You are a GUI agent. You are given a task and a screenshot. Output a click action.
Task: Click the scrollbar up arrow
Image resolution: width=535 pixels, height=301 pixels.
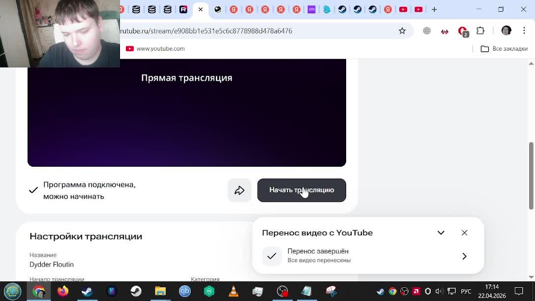click(531, 63)
